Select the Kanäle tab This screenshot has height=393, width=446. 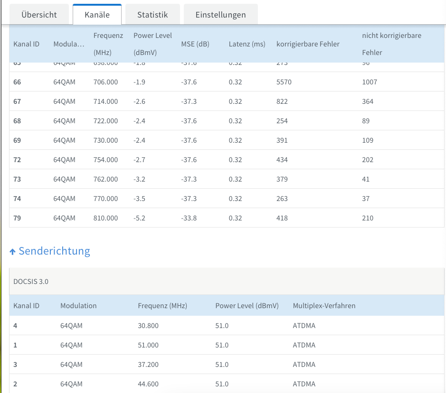click(97, 15)
